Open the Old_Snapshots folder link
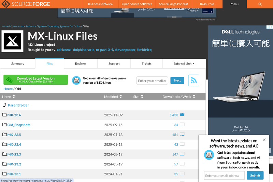The width and height of the screenshot is (273, 182). click(19, 125)
